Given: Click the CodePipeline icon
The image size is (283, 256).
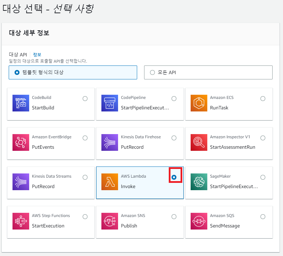Looking at the screenshot, I should pyautogui.click(x=110, y=103).
